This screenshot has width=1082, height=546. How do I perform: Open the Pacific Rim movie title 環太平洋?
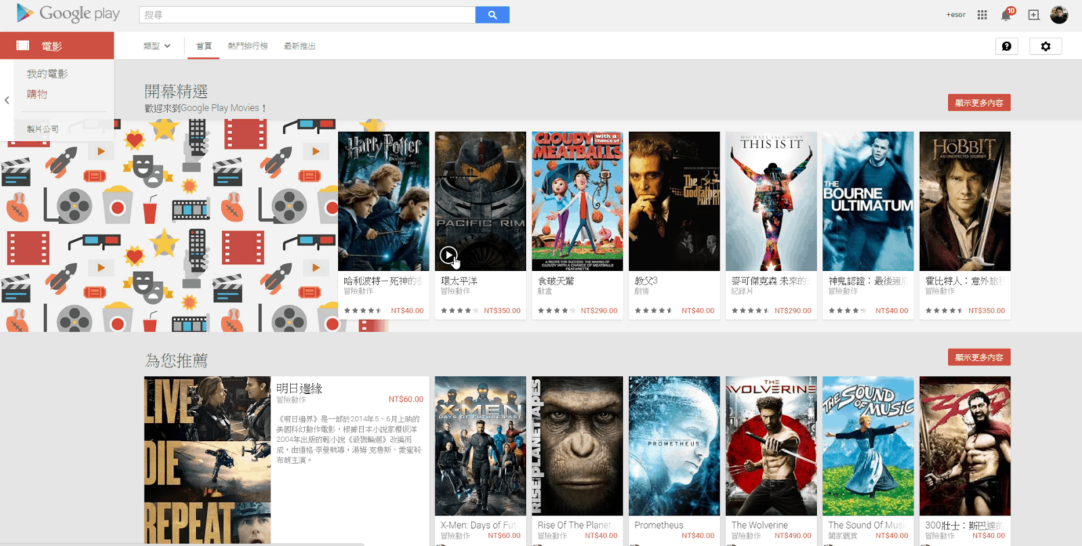(x=459, y=280)
